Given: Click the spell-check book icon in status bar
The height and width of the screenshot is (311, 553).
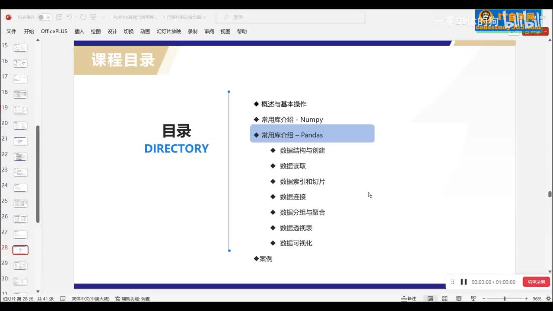Looking at the screenshot, I should pos(63,298).
